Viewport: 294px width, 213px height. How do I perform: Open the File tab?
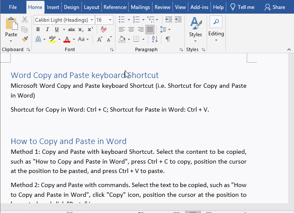point(13,7)
